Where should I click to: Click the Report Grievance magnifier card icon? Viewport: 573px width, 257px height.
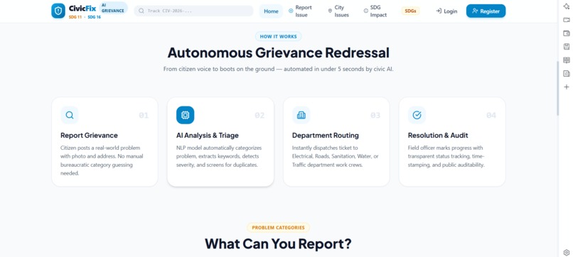pos(70,115)
